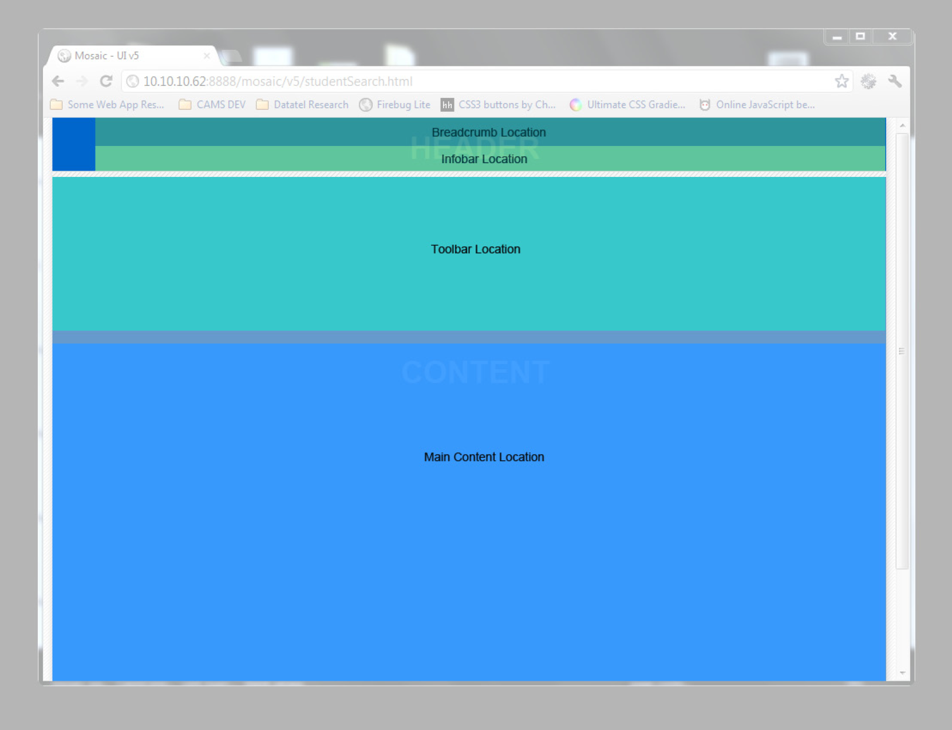Viewport: 952px width, 730px height.
Task: Open the CSS3 buttons bookmark
Action: pyautogui.click(x=498, y=105)
